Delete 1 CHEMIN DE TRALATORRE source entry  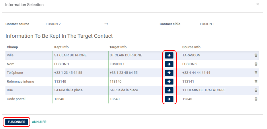(x=256, y=90)
